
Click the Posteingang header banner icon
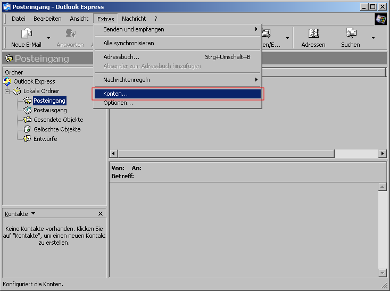coord(9,59)
